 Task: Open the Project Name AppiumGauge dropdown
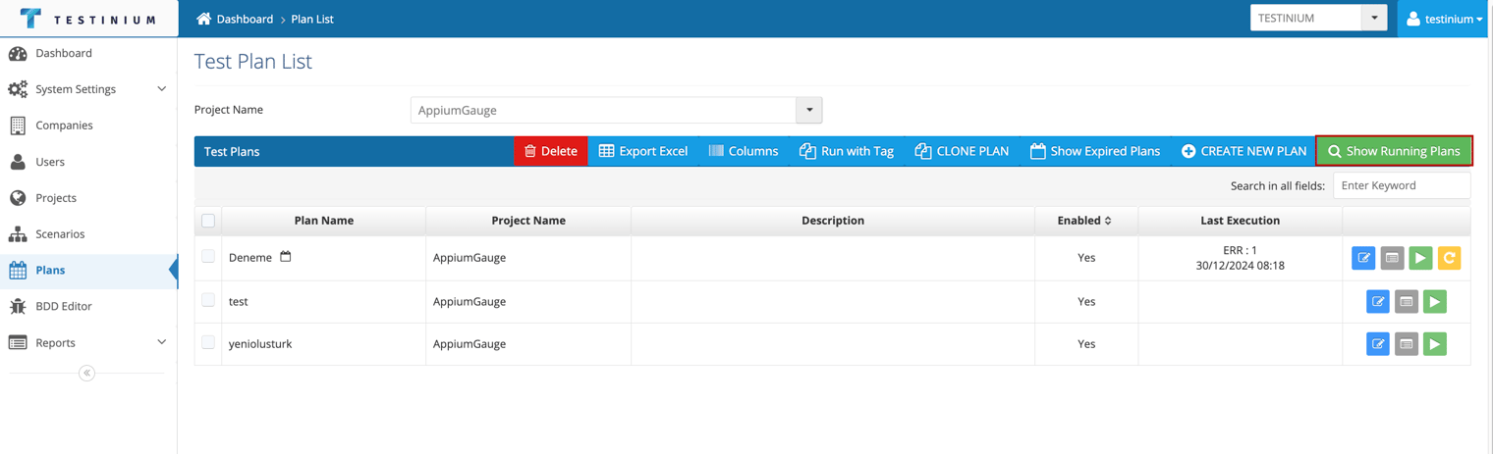(616, 110)
